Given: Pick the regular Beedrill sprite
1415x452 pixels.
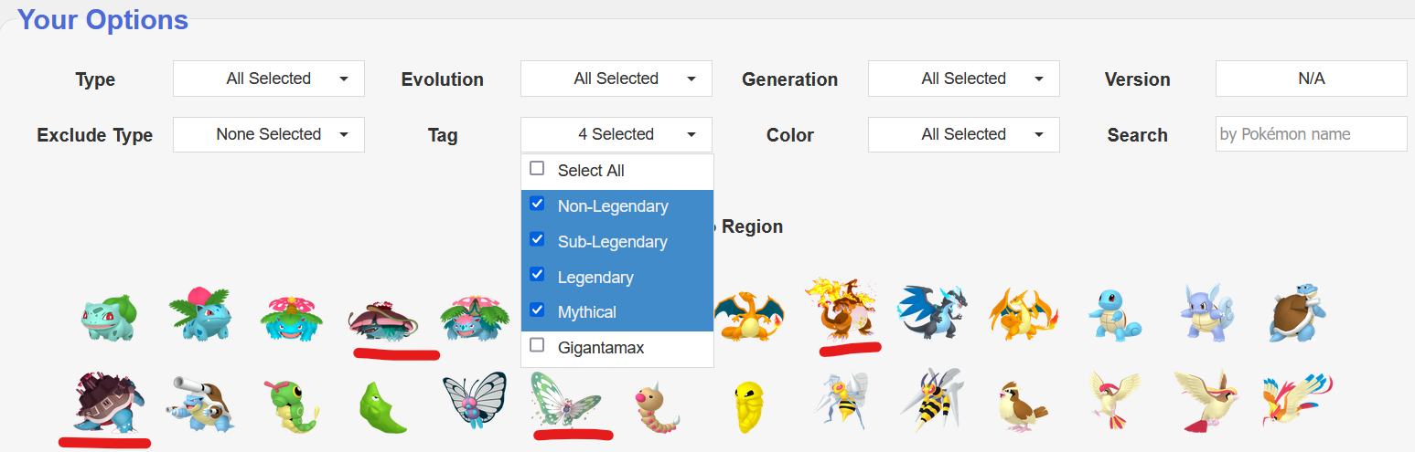Looking at the screenshot, I should click(x=841, y=400).
